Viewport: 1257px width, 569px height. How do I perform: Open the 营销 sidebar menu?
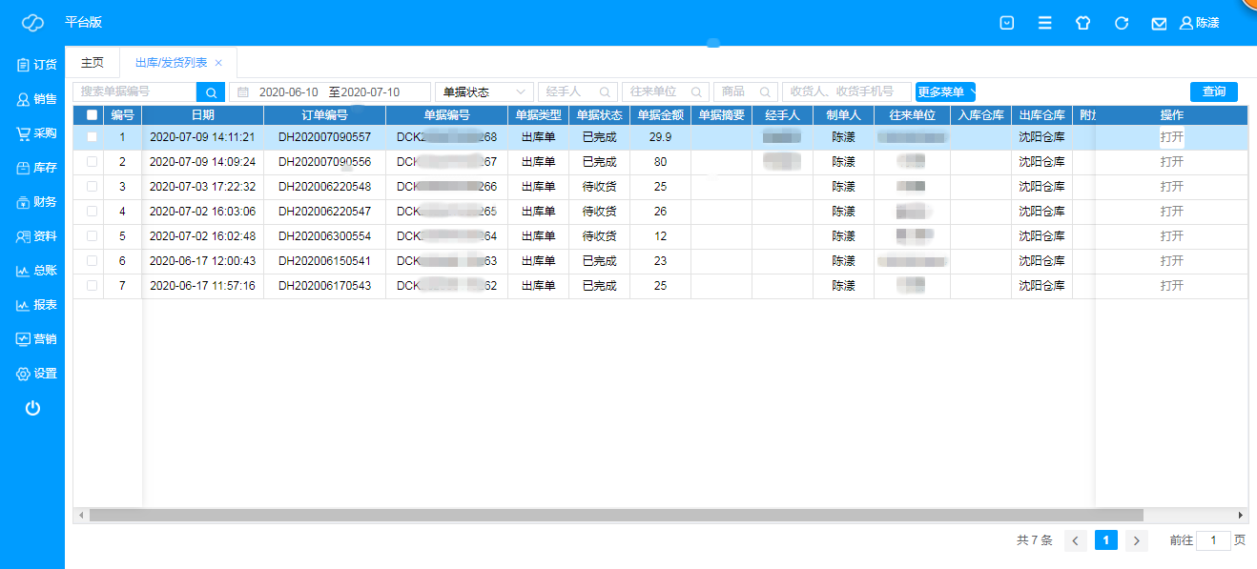pyautogui.click(x=36, y=339)
